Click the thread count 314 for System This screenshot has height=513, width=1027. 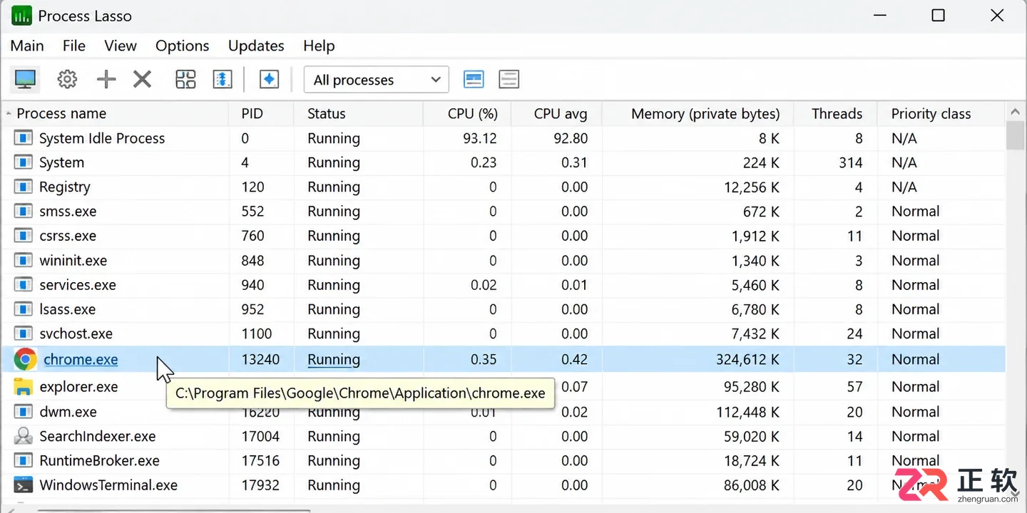(851, 163)
